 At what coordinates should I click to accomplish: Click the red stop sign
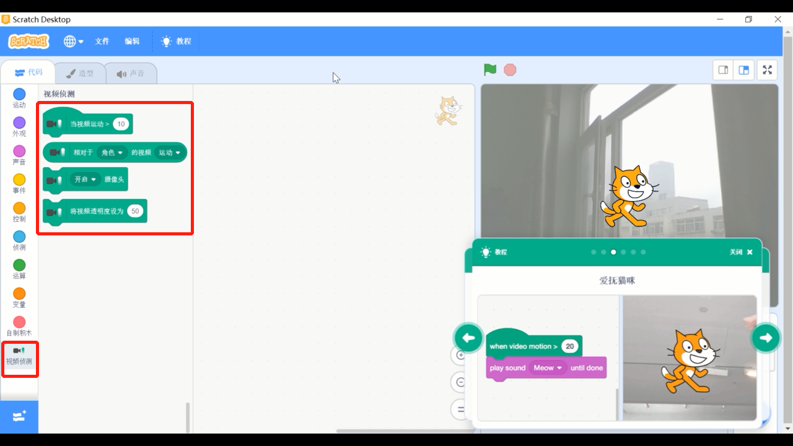pyautogui.click(x=509, y=70)
